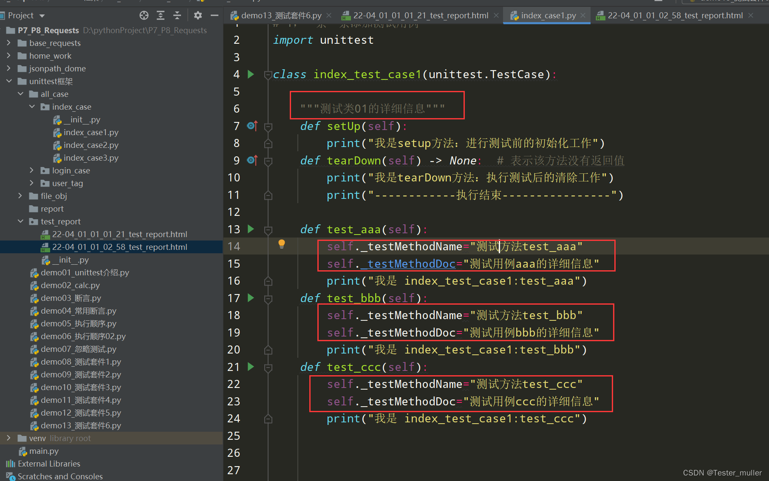Expand the venv library root folder
Screen dimensions: 769x481
click(x=9, y=438)
